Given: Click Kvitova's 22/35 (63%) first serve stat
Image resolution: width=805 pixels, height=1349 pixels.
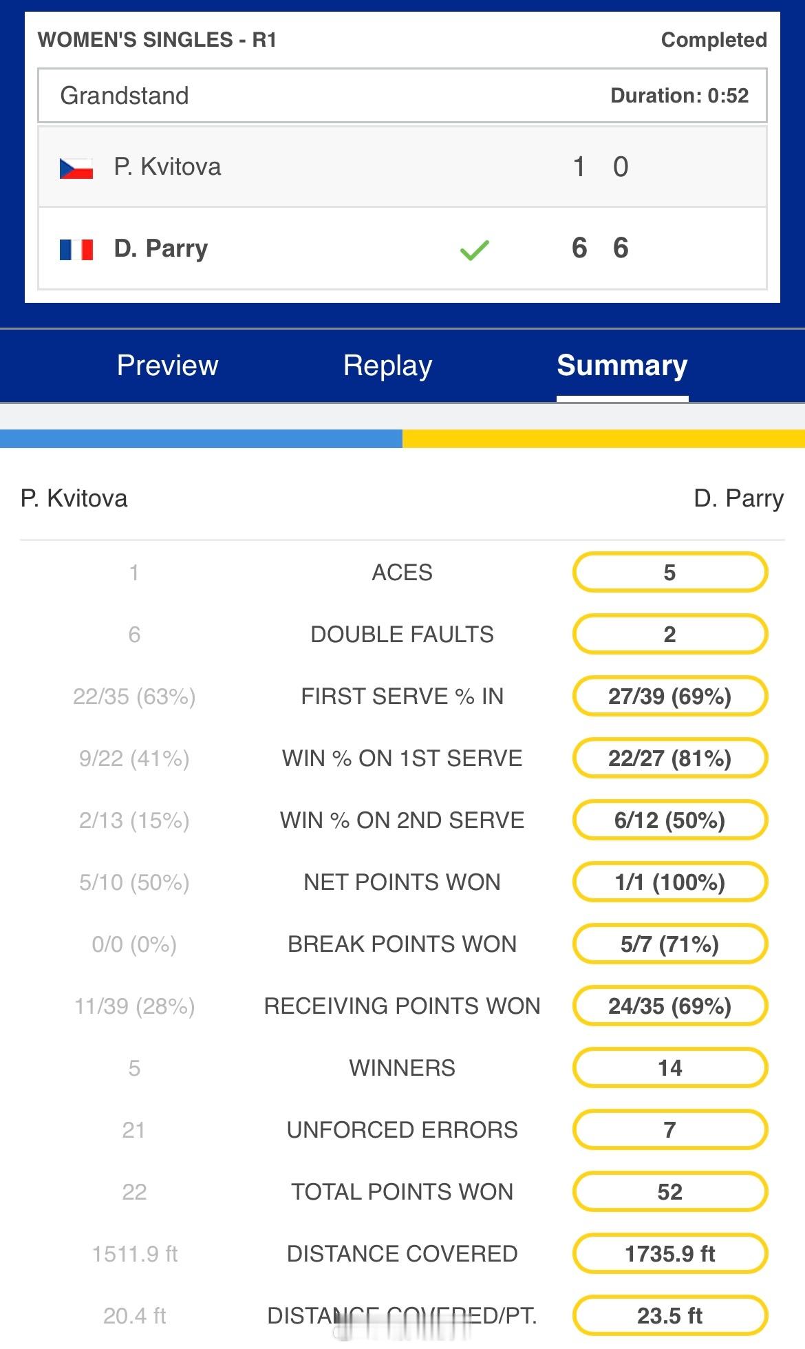Looking at the screenshot, I should coord(134,697).
